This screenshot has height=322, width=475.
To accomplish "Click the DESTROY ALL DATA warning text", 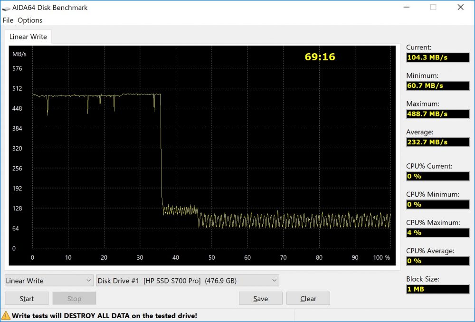I will (x=104, y=316).
